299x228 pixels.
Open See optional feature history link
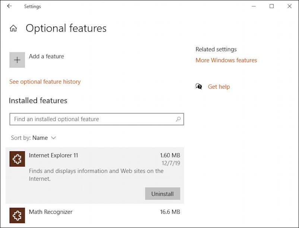tap(45, 82)
